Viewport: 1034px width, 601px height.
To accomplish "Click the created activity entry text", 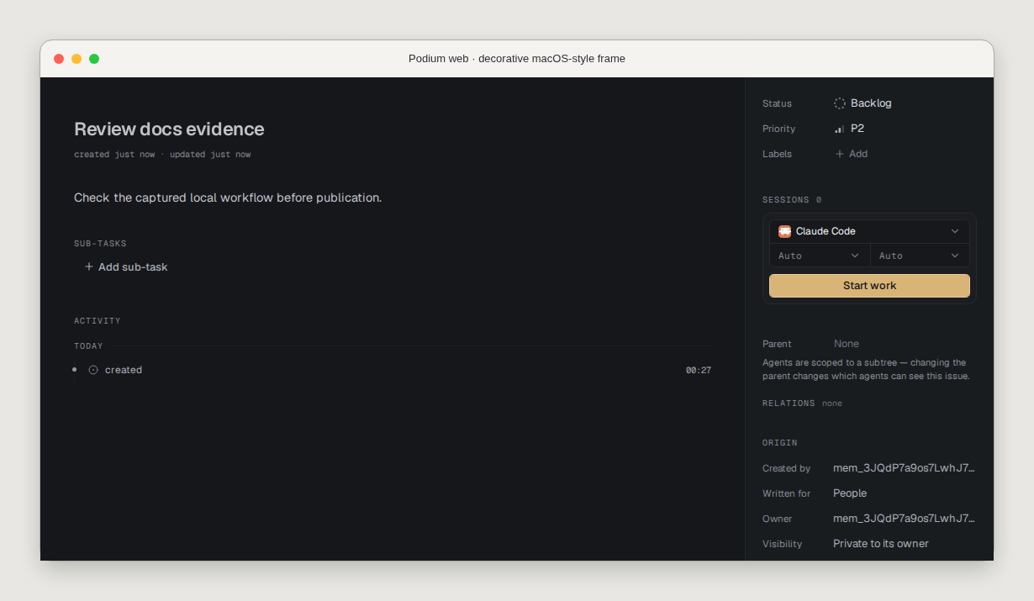I will tap(124, 370).
